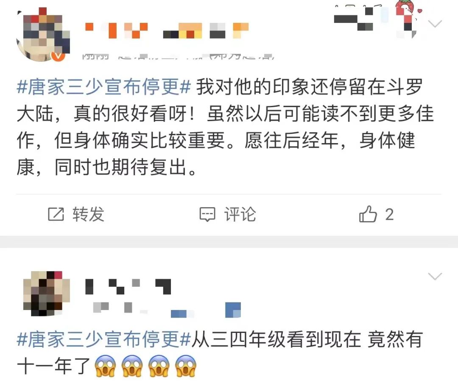The width and height of the screenshot is (458, 388).
Task: Click the 转发 text label
Action: point(89,214)
